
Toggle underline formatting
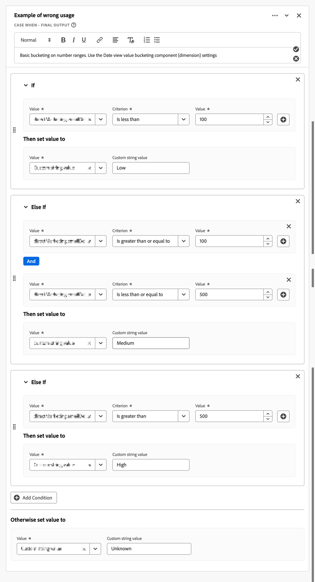click(x=84, y=40)
